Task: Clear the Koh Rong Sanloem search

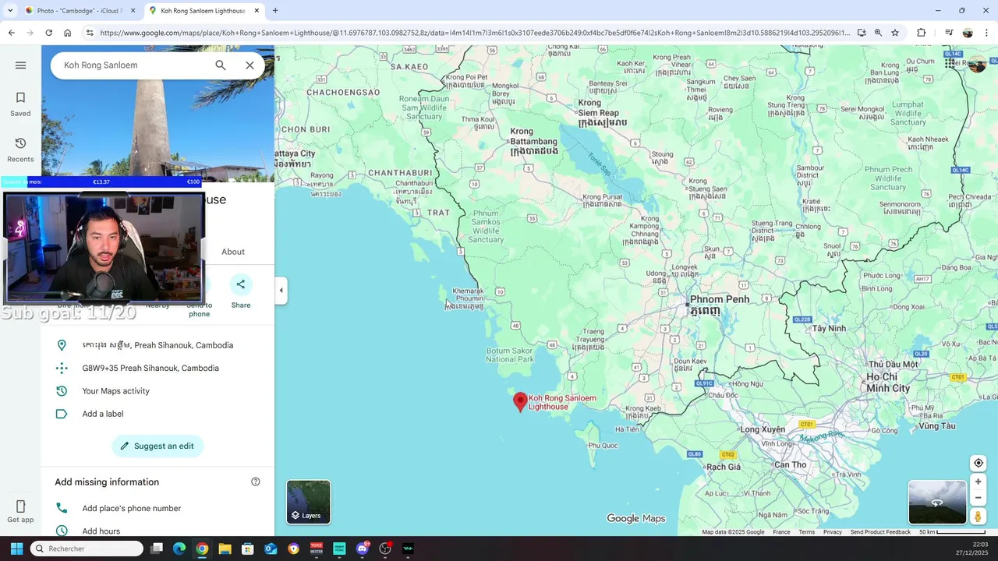Action: pyautogui.click(x=249, y=65)
